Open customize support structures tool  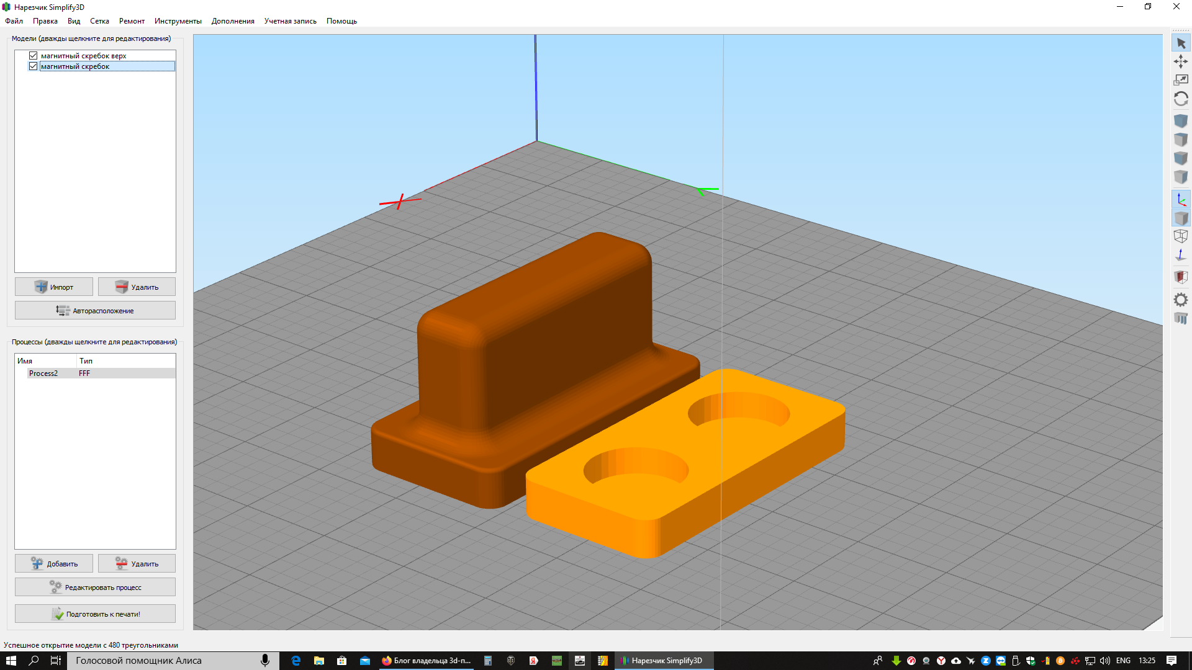(x=1181, y=318)
